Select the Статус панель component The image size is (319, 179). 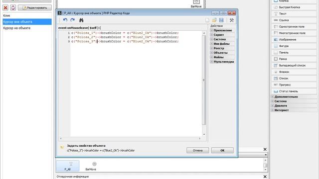pyautogui.click(x=294, y=91)
